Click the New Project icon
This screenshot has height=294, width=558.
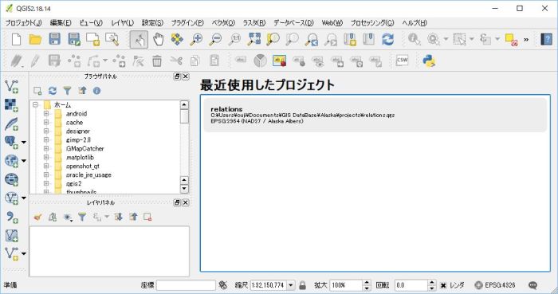(16, 39)
